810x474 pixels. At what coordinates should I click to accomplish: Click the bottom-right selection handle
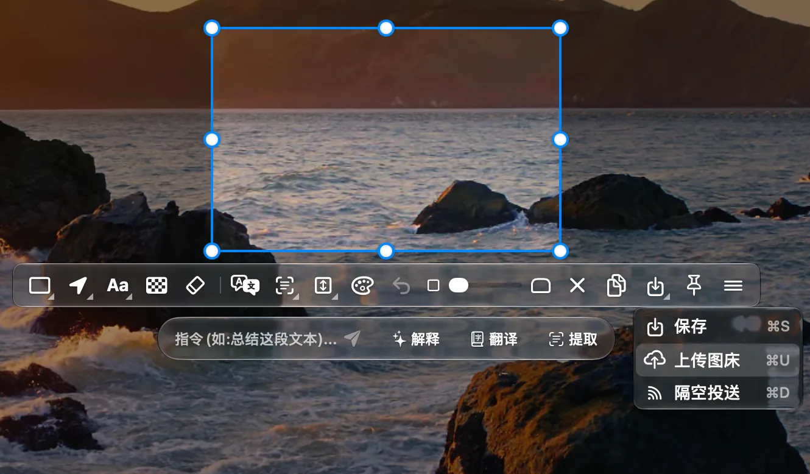[x=560, y=251]
